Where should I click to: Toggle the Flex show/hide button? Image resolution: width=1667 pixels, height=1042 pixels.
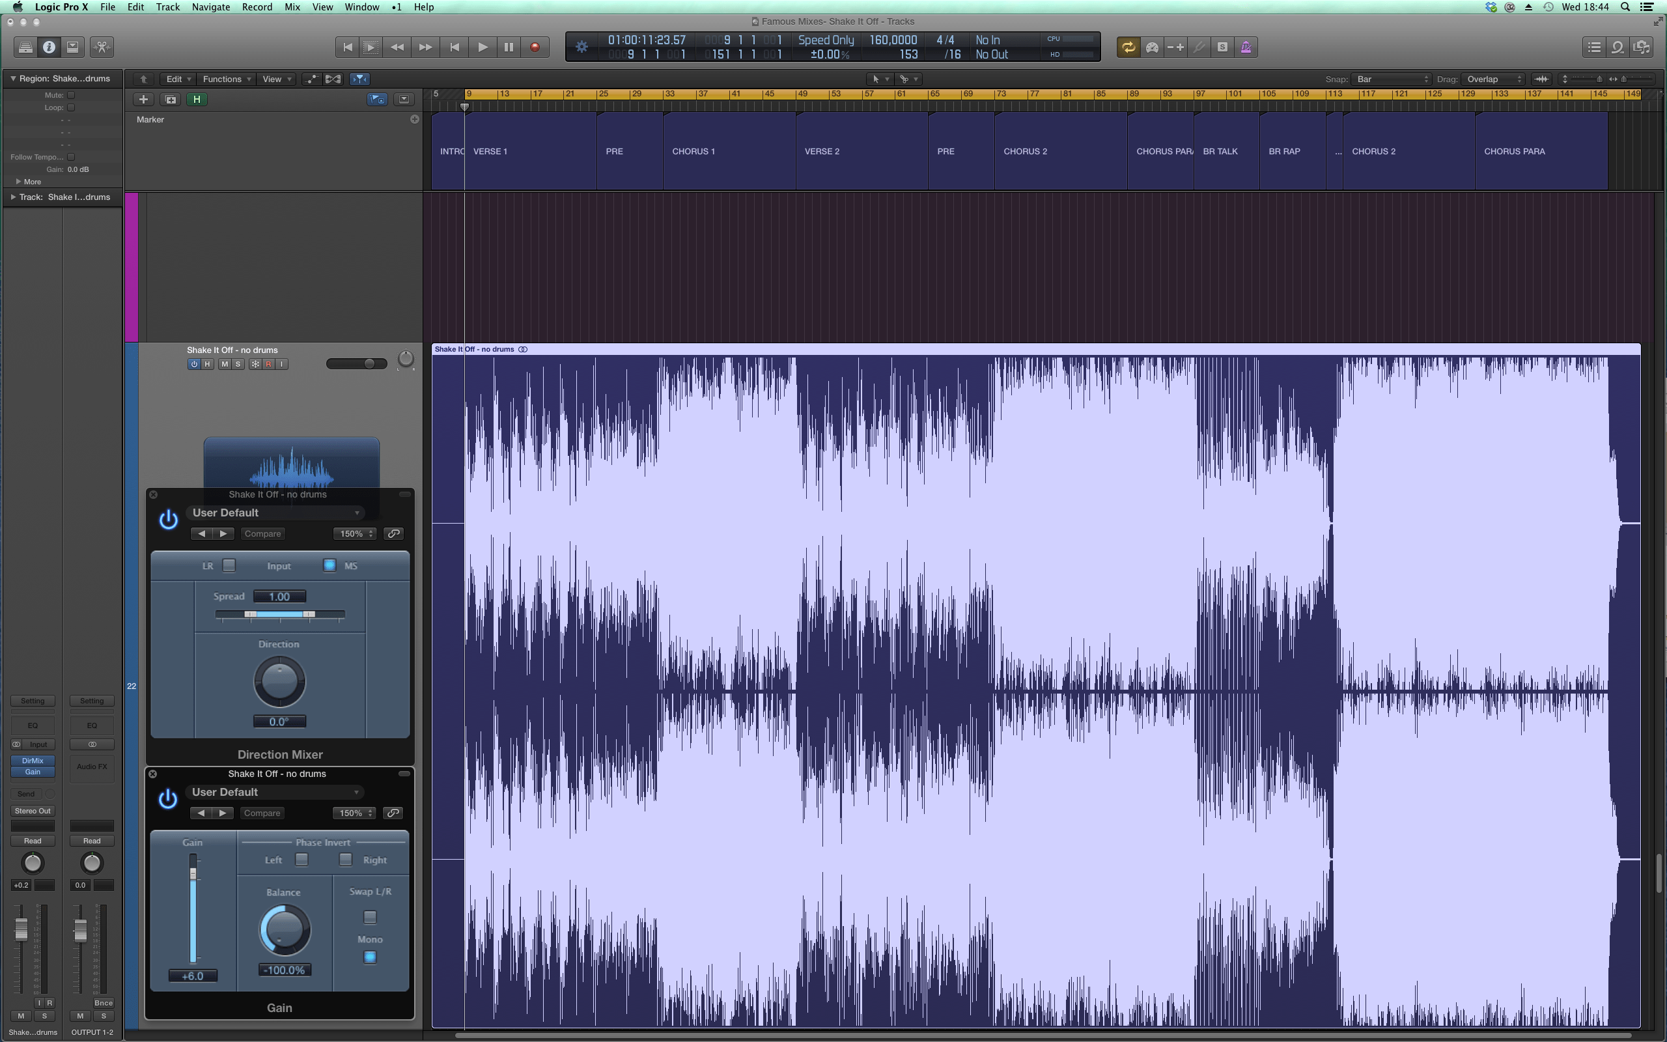[x=333, y=79]
